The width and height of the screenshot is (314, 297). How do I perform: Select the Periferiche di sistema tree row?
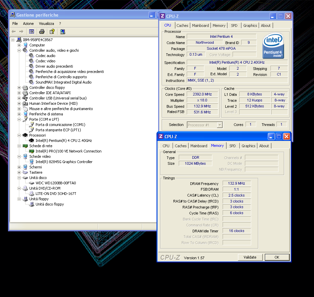(46, 114)
